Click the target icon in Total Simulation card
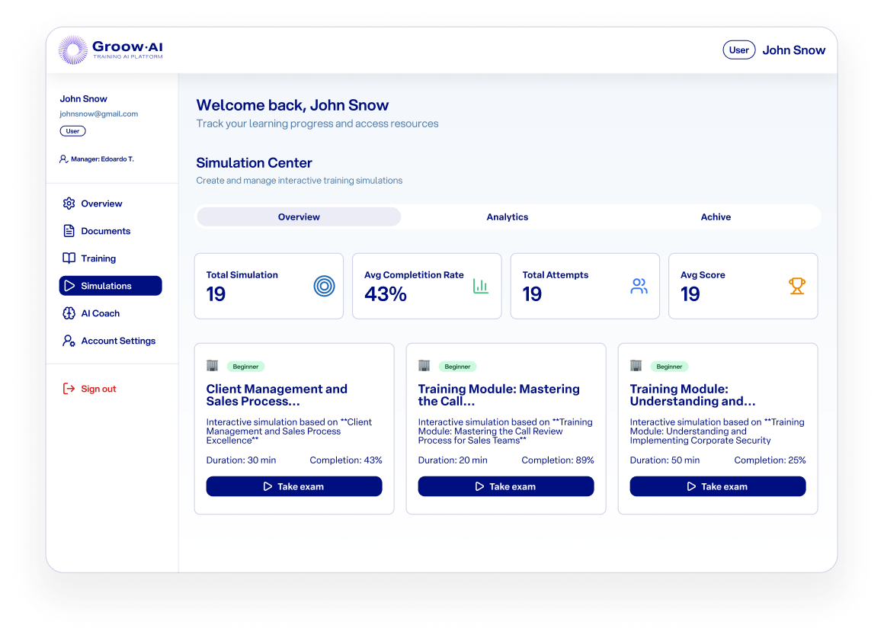The height and width of the screenshot is (638, 884). click(x=324, y=287)
